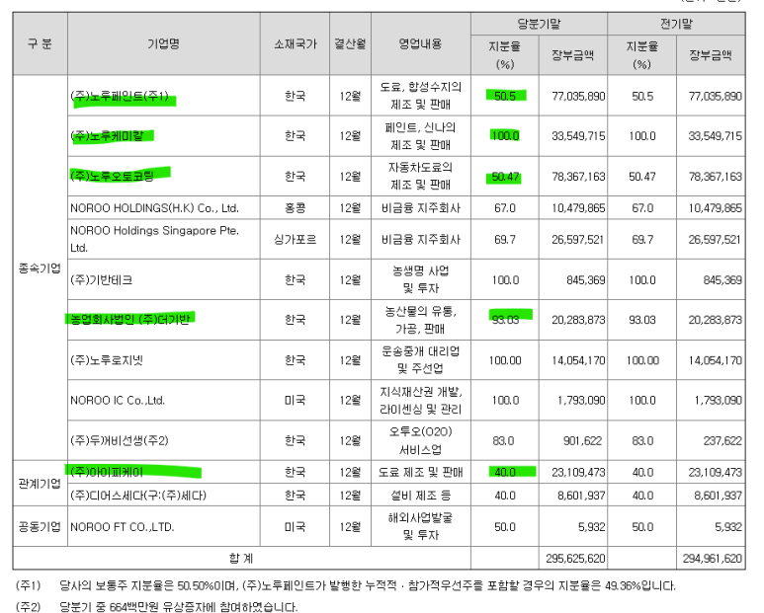Screen dimensions: 764x613
Task: Click the 영업내용 column header
Action: (x=420, y=43)
